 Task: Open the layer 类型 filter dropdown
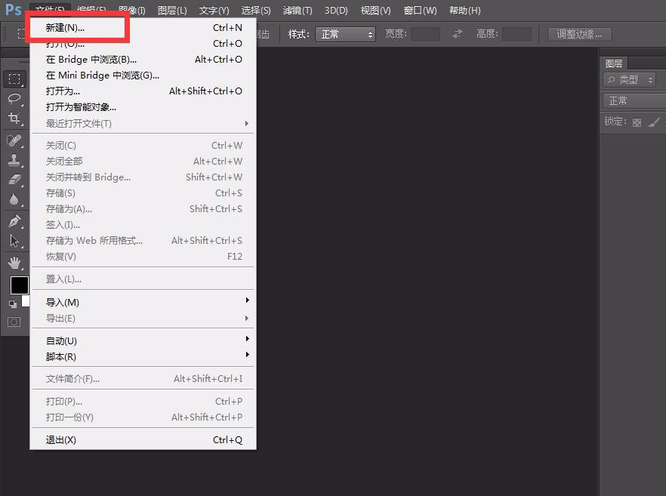630,79
